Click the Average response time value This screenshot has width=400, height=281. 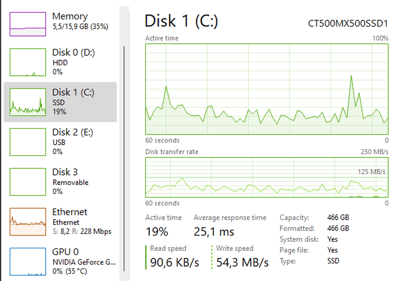pyautogui.click(x=214, y=232)
